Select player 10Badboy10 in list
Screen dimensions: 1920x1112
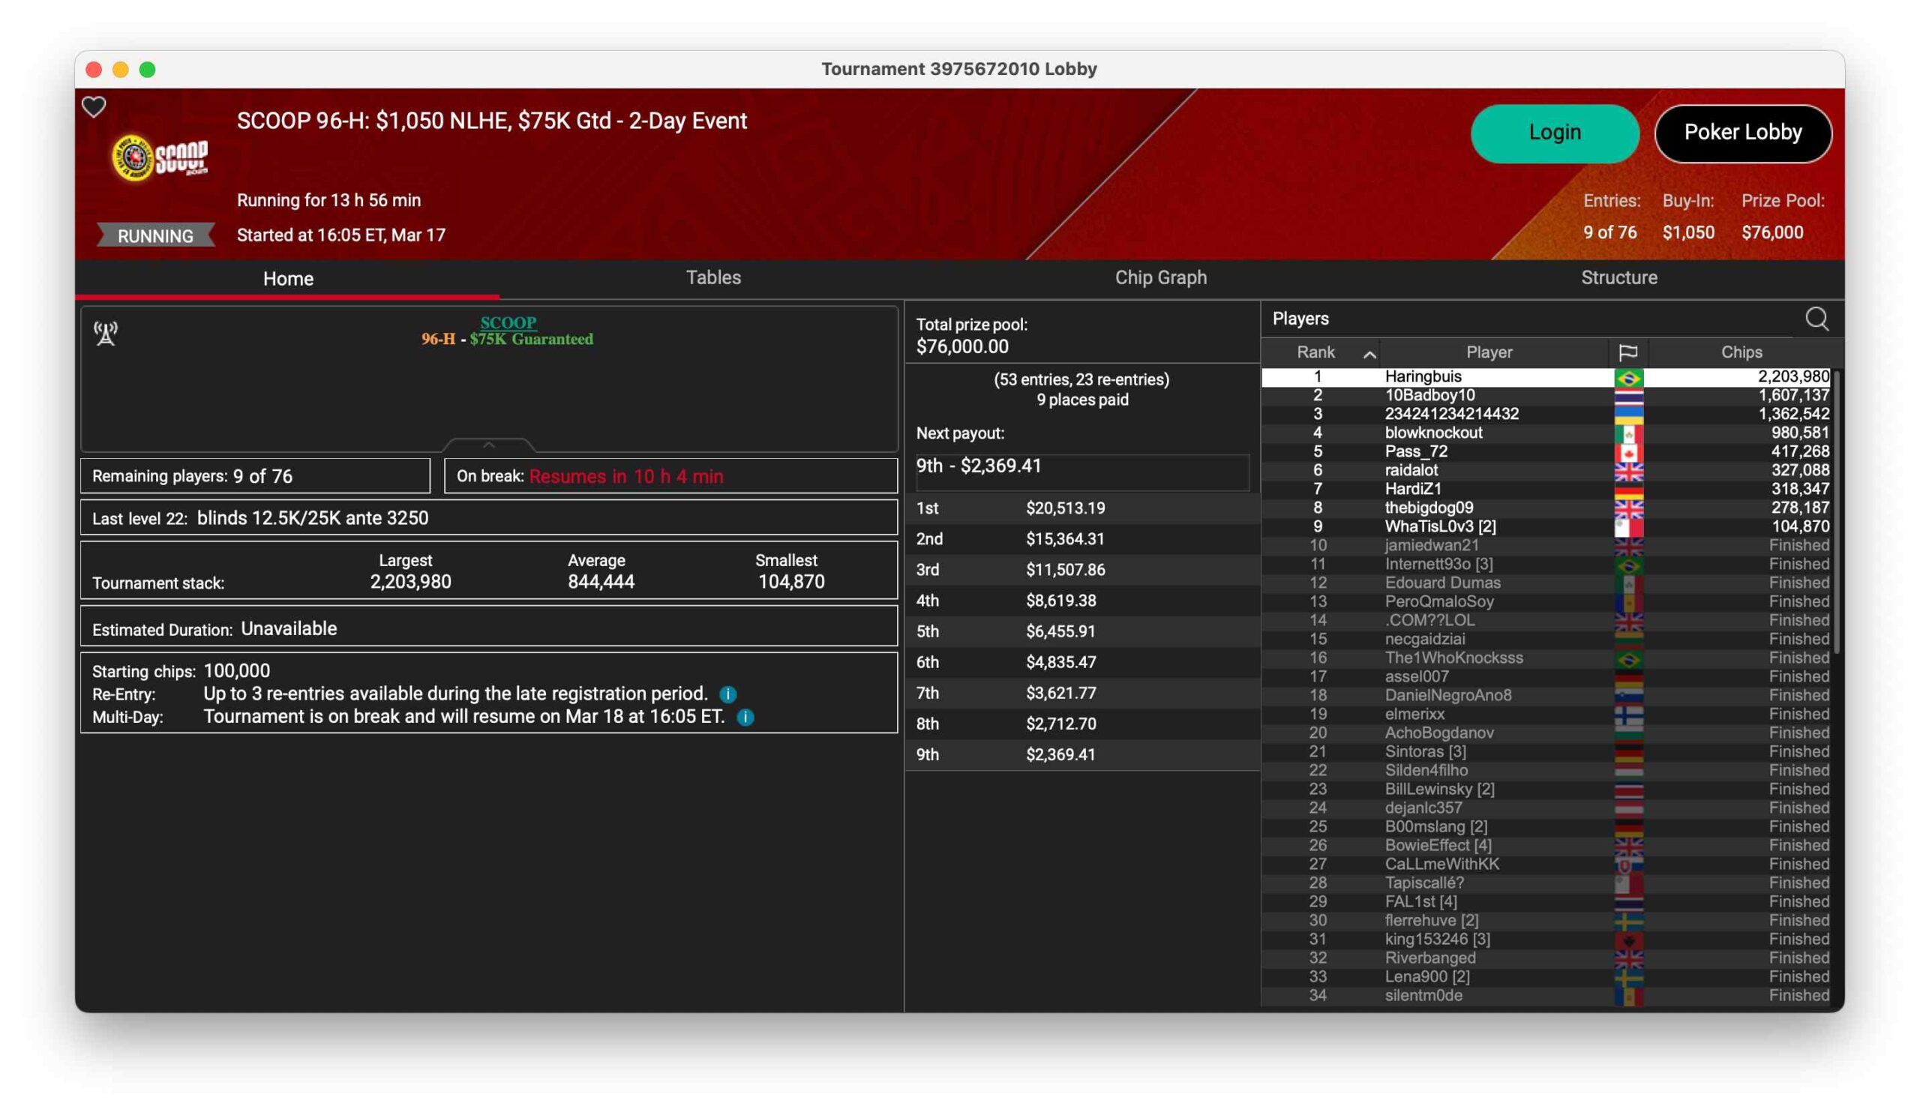point(1429,395)
